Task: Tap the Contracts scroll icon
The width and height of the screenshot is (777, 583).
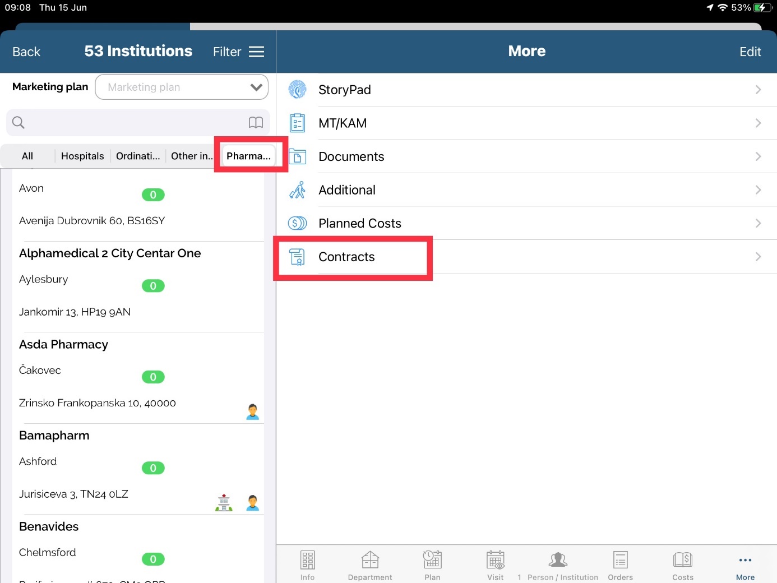Action: (297, 257)
